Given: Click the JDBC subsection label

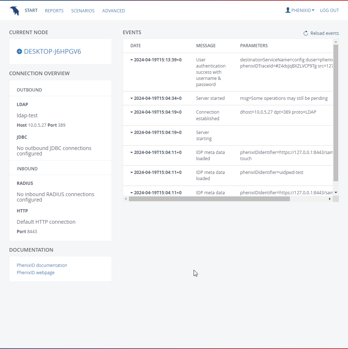Looking at the screenshot, I should pos(22,137).
